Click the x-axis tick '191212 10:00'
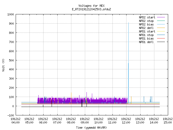This screenshot has width=173, height=130. (x=98, y=121)
